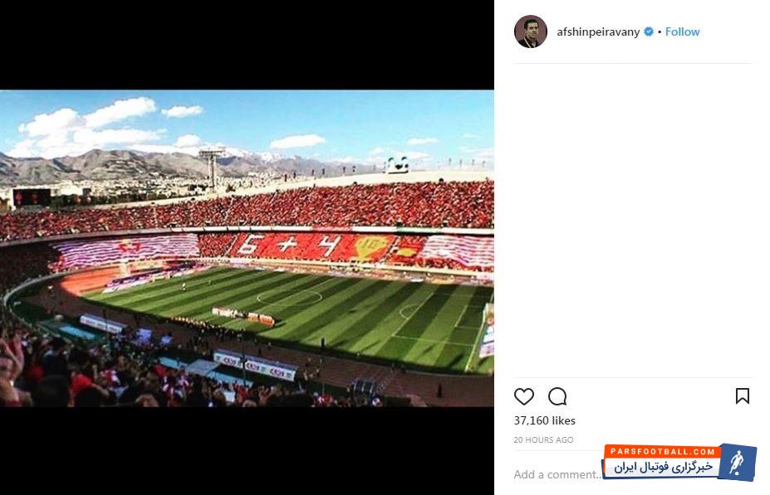Click the blue verified badge

coord(648,32)
